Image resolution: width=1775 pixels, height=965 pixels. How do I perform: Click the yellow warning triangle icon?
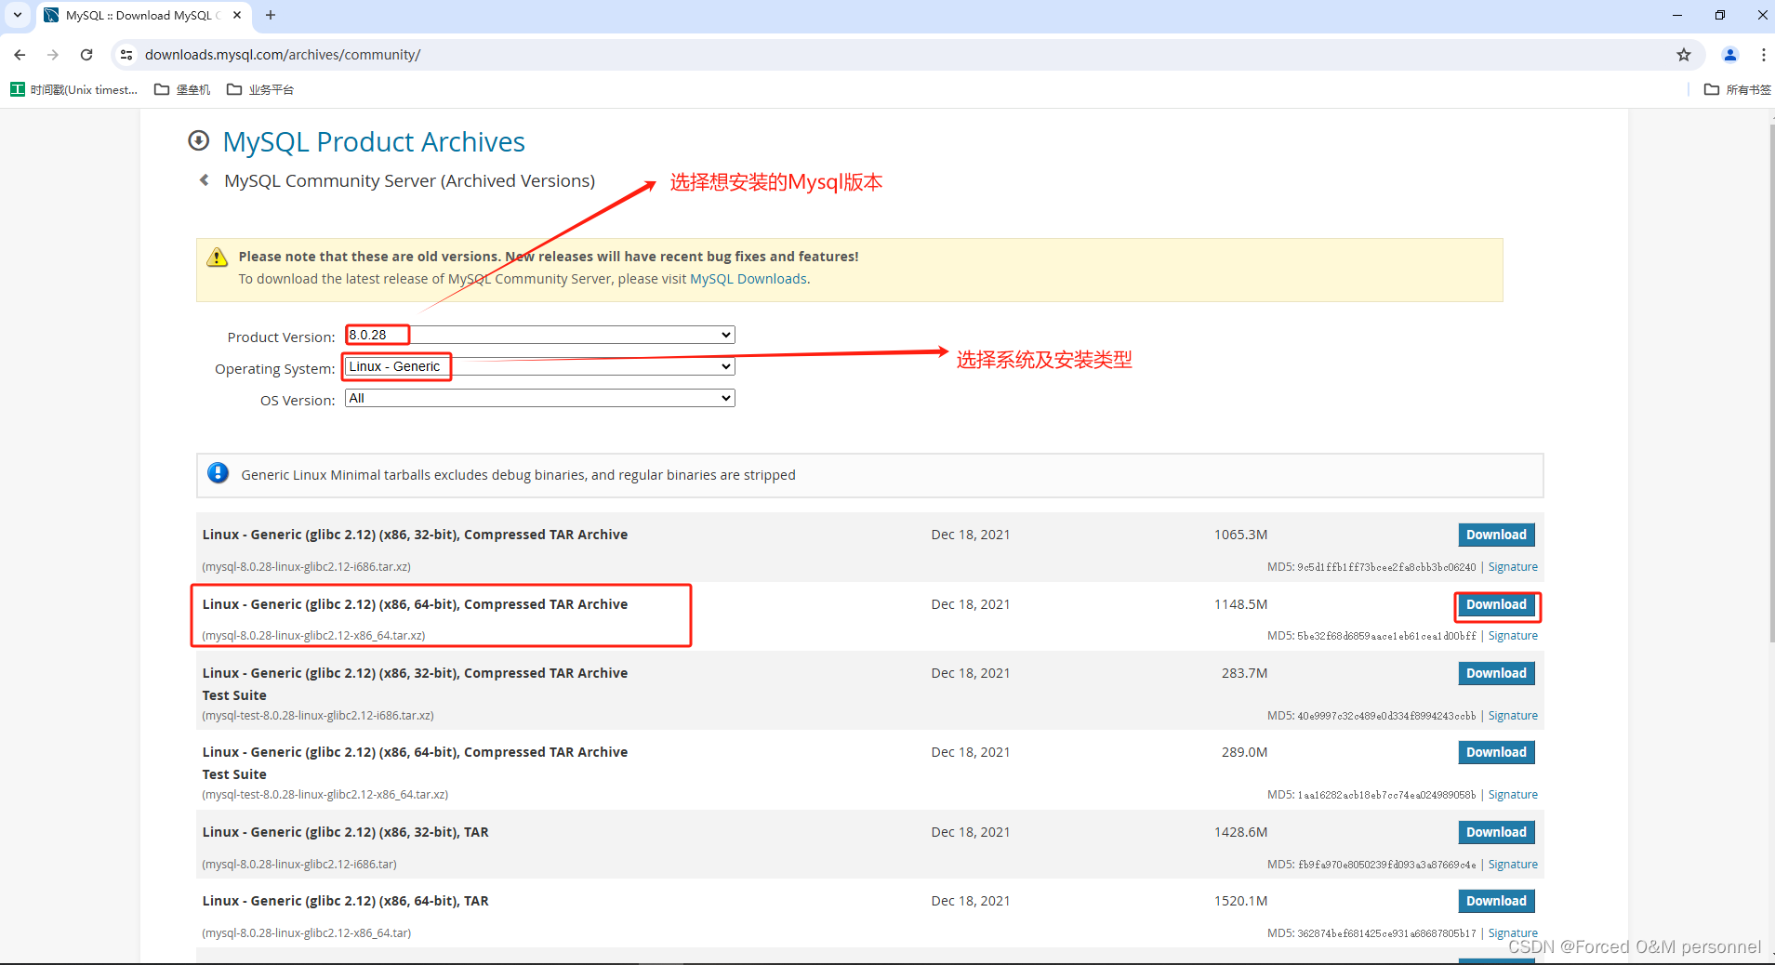[217, 258]
